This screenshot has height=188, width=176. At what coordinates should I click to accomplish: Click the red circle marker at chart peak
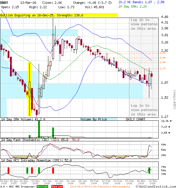pos(79,38)
